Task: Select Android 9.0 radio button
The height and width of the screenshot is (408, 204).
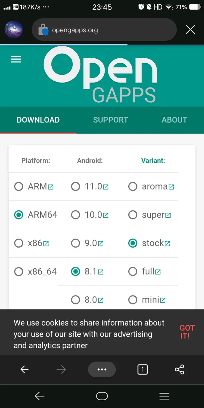Action: (75, 243)
